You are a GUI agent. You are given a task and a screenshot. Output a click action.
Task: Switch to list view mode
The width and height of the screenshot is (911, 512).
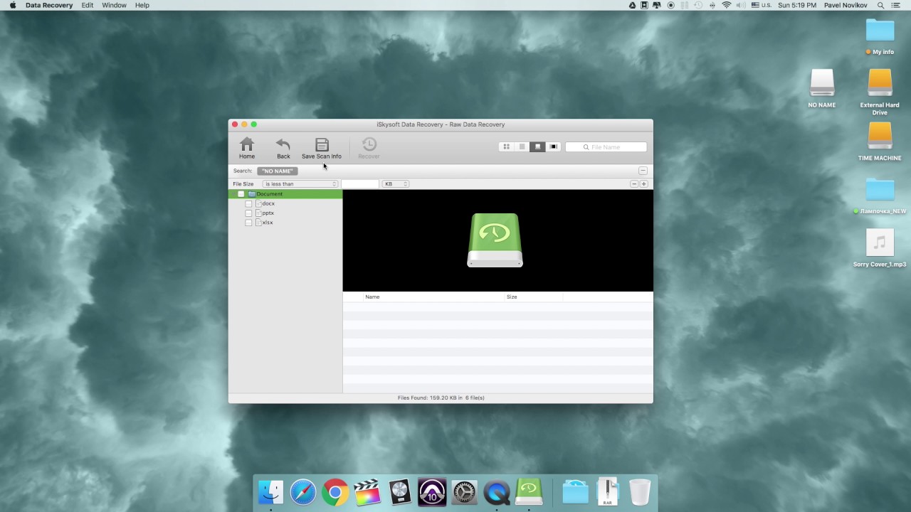[522, 146]
